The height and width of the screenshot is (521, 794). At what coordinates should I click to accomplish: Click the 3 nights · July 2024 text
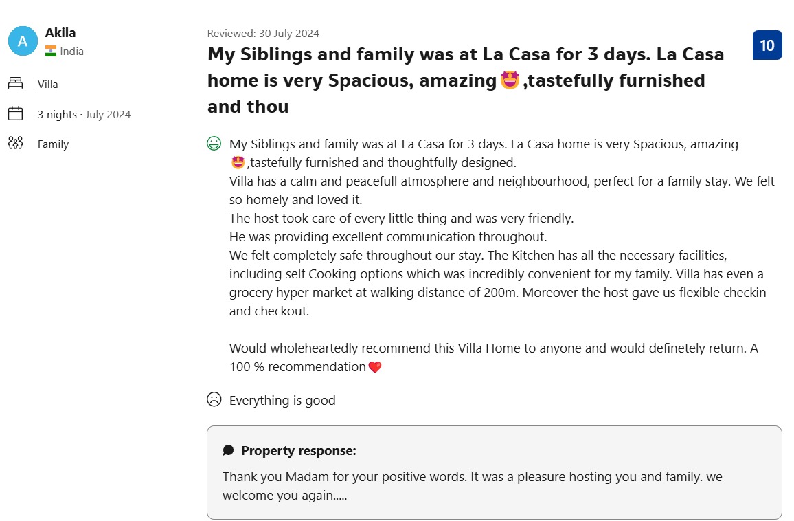coord(84,115)
